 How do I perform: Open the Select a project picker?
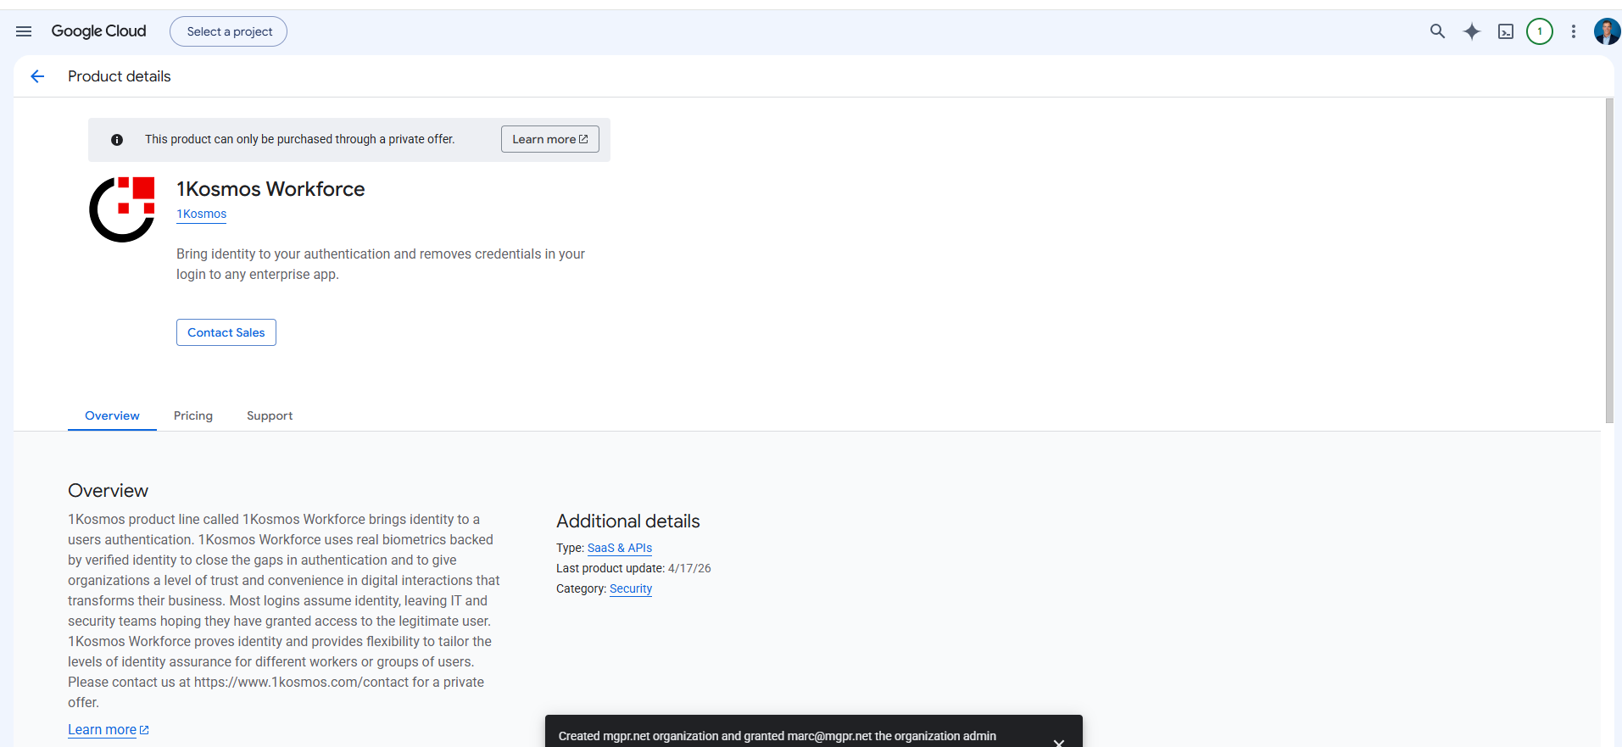[x=228, y=31]
